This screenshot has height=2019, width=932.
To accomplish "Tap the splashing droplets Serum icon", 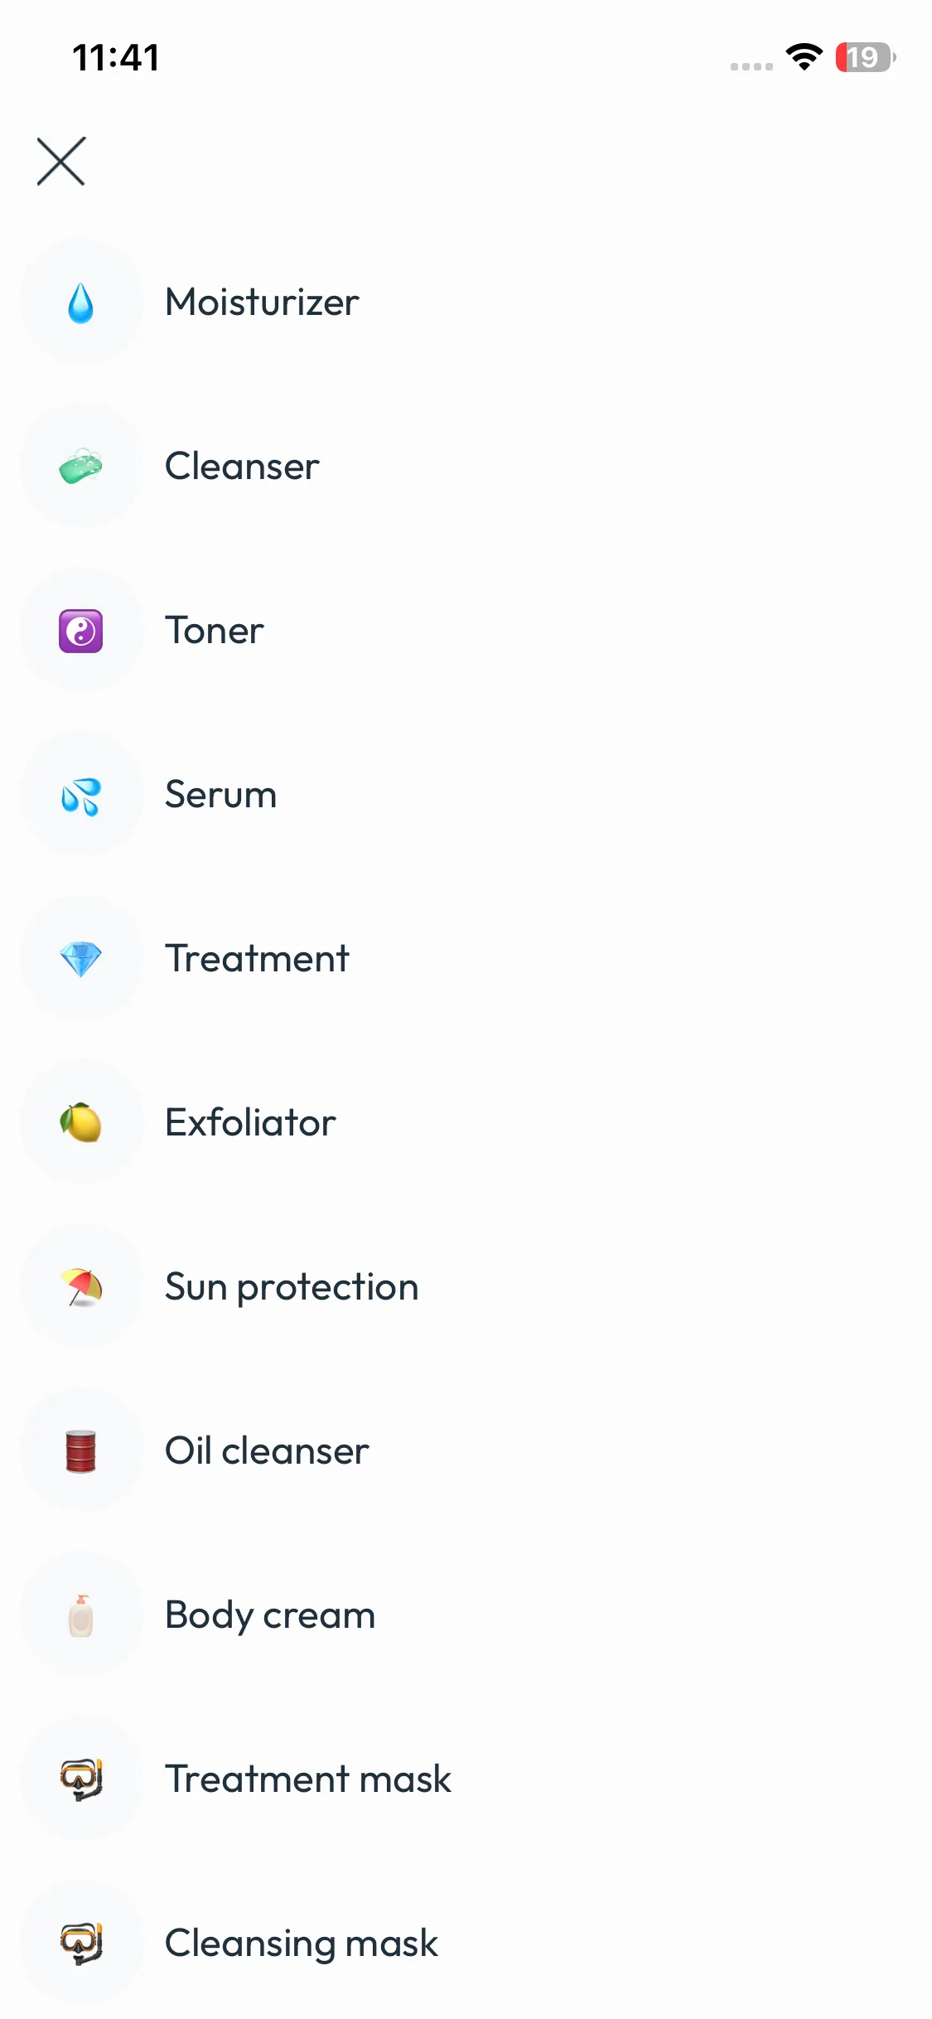I will (x=81, y=795).
